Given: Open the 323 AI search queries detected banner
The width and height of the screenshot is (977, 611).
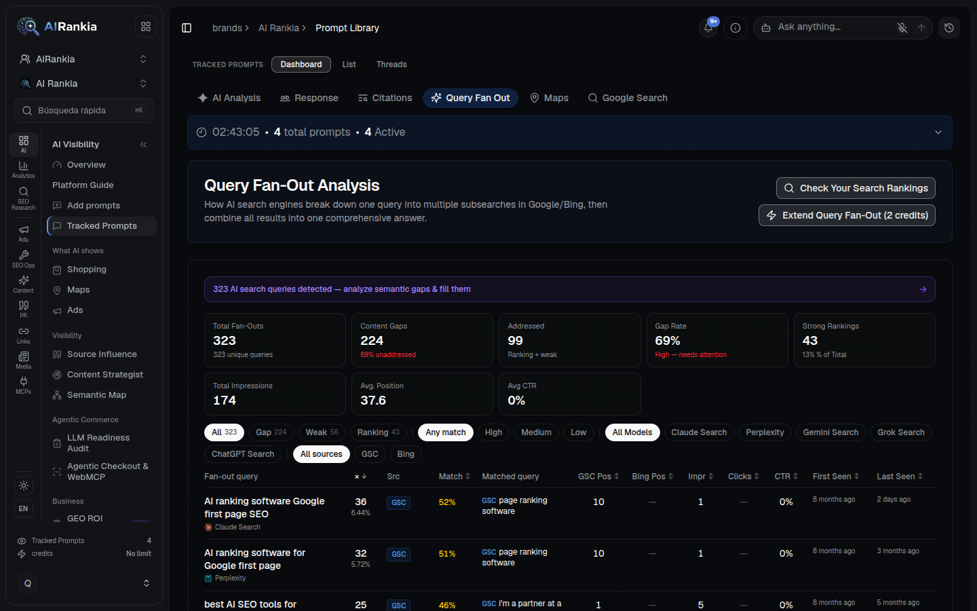Looking at the screenshot, I should pos(570,289).
